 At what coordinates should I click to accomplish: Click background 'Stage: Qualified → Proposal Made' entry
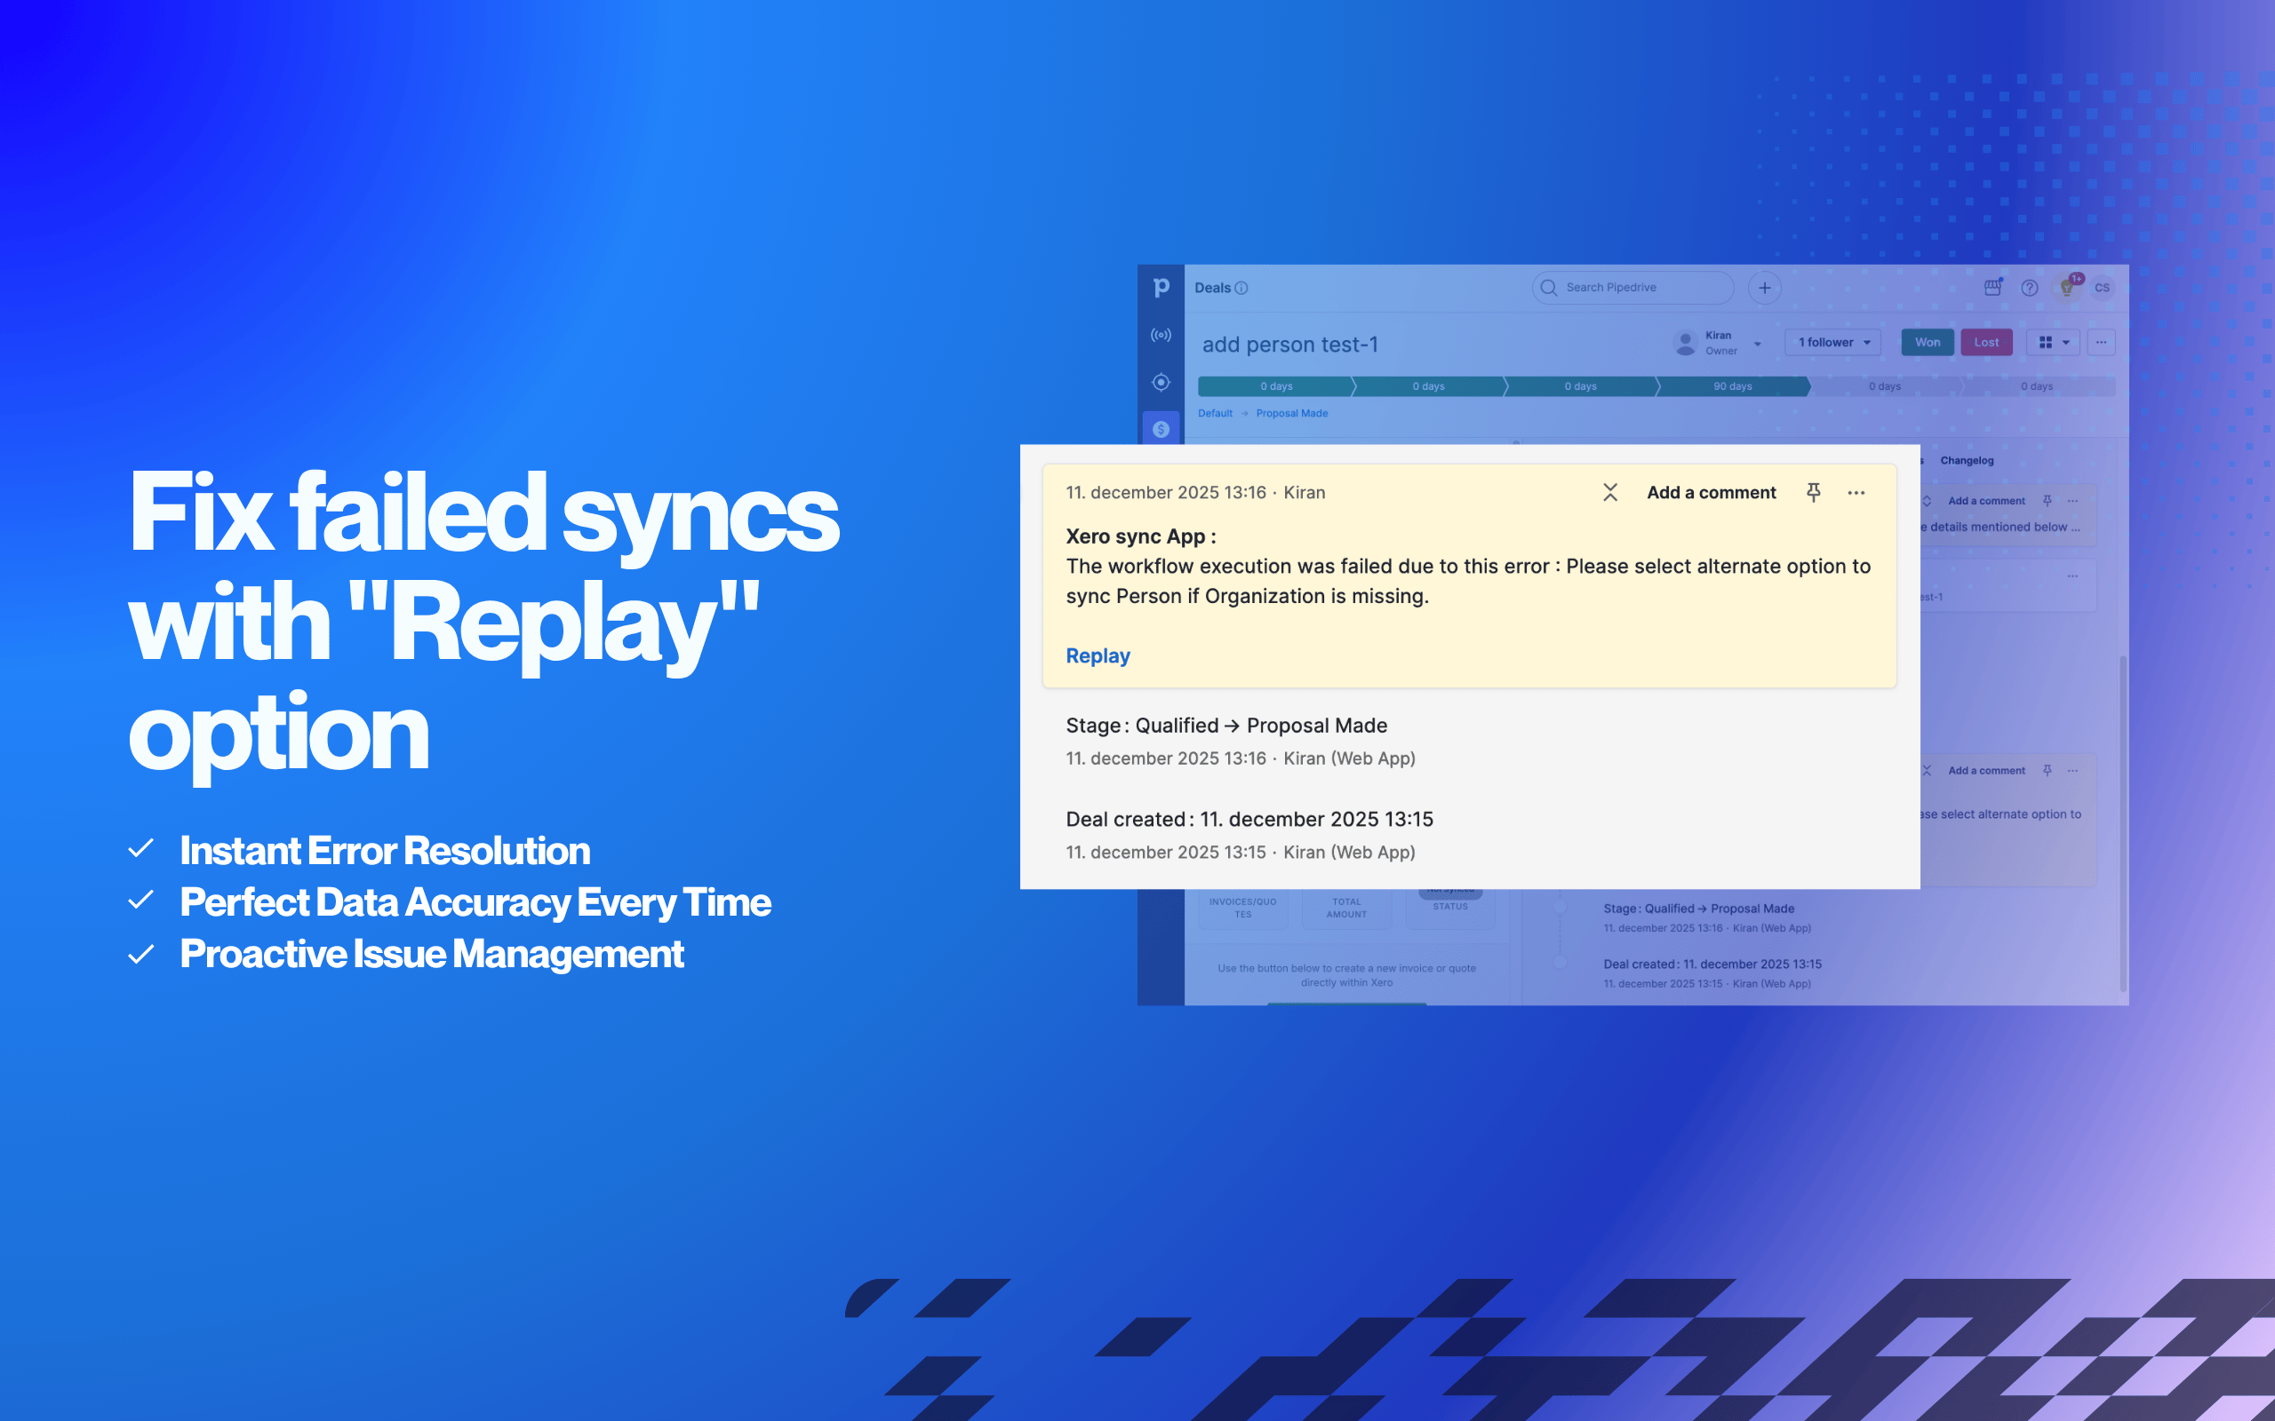(x=1697, y=909)
